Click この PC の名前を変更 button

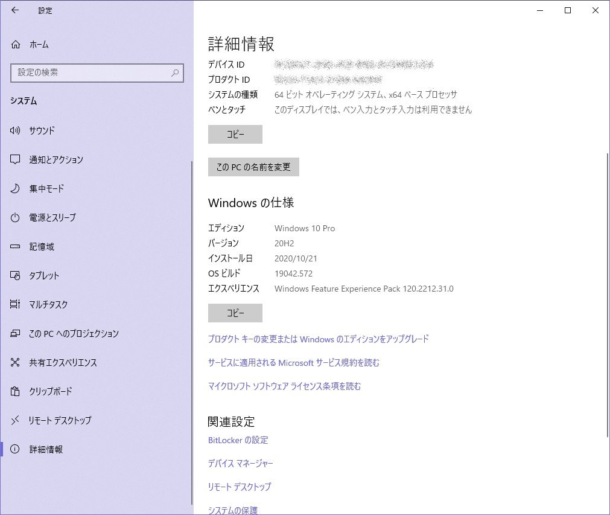click(253, 167)
